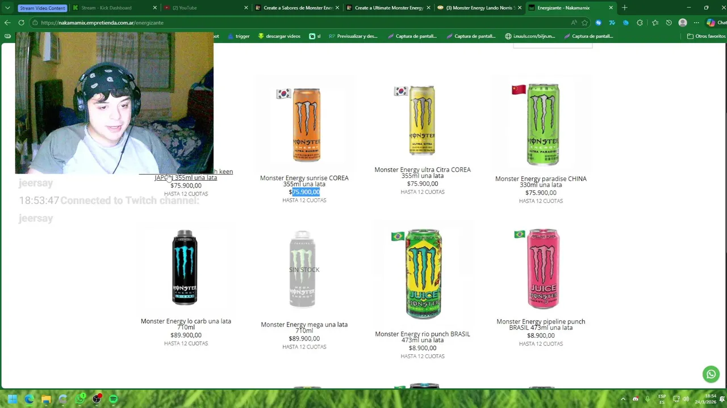Open a new browser tab with plus
The image size is (727, 408).
[624, 7]
